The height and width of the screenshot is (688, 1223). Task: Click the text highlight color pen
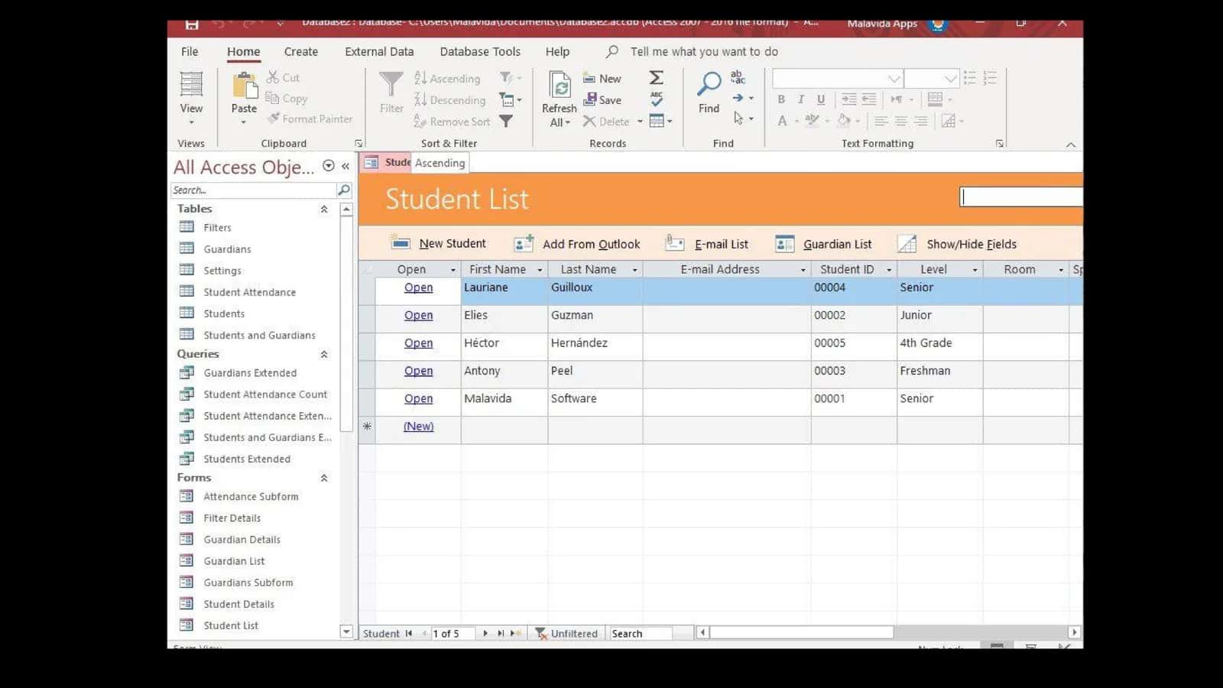click(x=812, y=121)
